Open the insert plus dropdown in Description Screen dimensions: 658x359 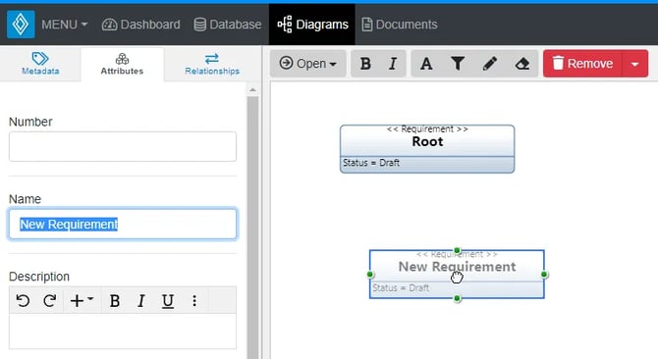(82, 301)
